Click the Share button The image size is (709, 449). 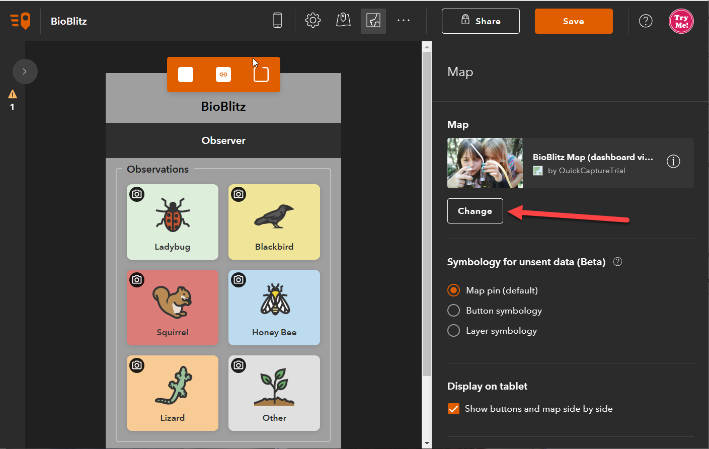(x=481, y=21)
